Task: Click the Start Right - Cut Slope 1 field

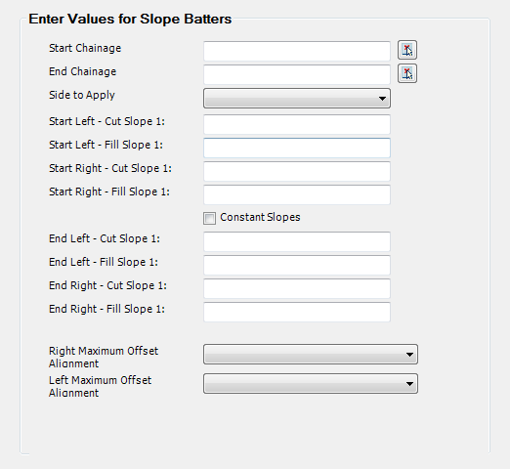Action: coord(297,171)
